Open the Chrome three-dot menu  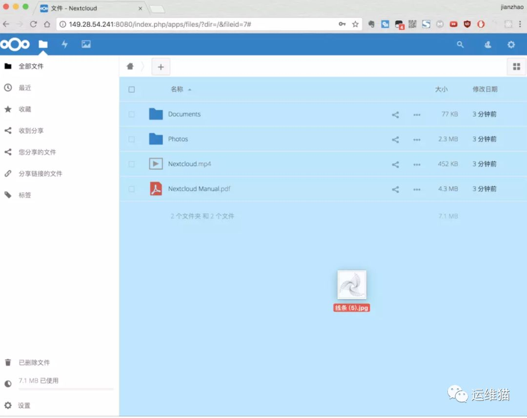click(x=520, y=24)
